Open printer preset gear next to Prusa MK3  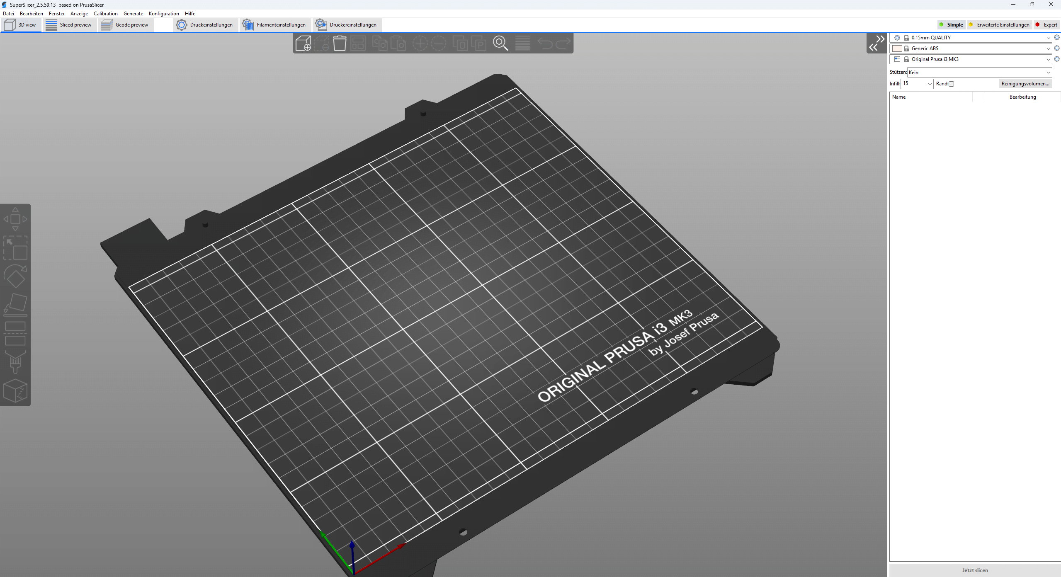(1057, 59)
